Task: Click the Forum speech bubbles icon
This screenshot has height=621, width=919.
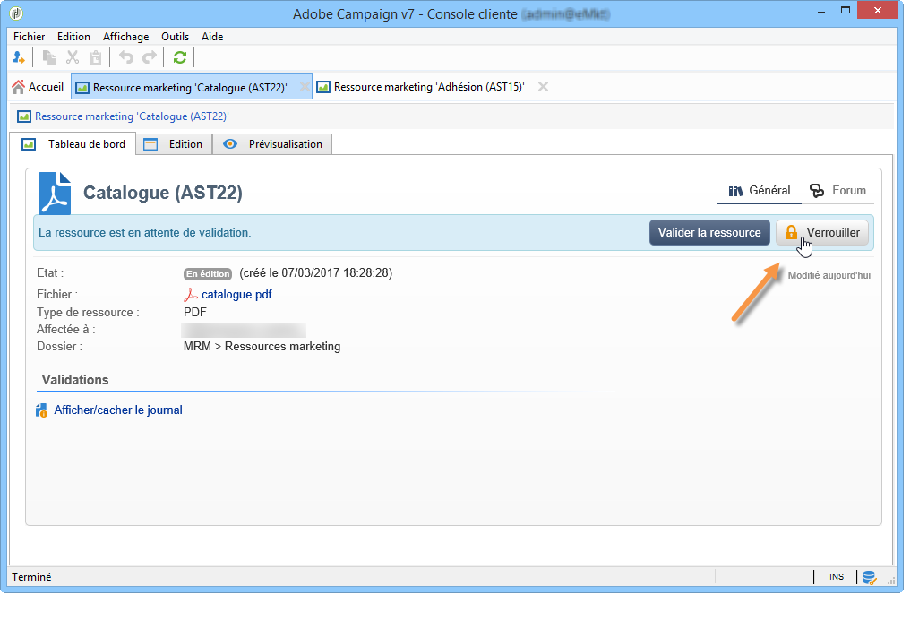Action: pos(817,191)
